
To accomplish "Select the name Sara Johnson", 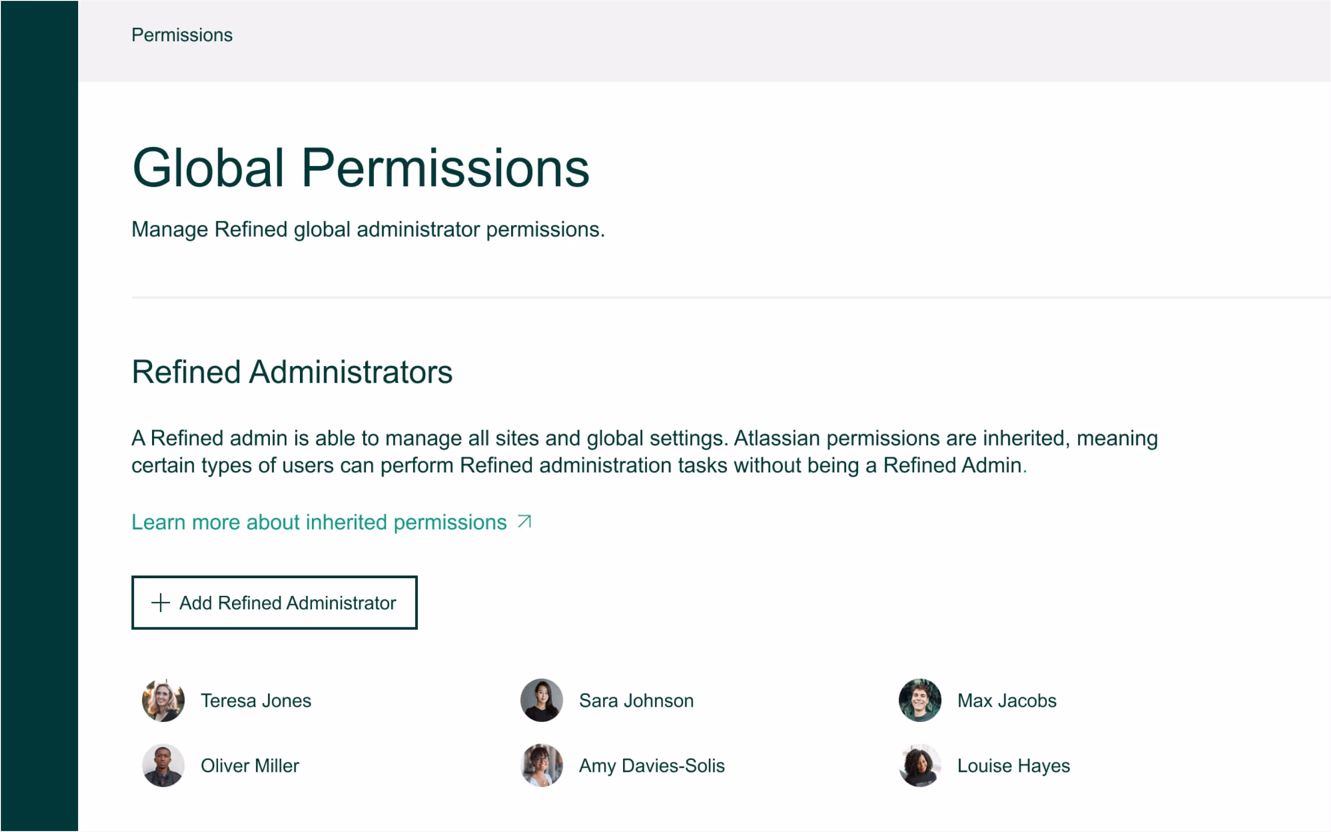I will (636, 700).
